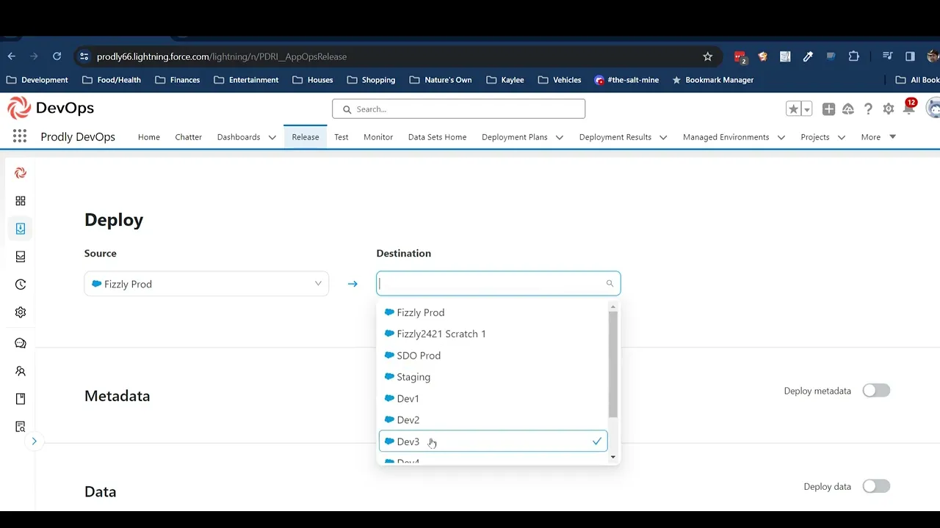Enable the Deploy data toggle
940x528 pixels.
pos(876,486)
